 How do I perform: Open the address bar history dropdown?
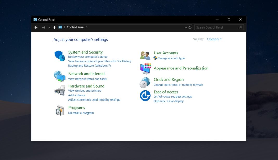(x=186, y=27)
